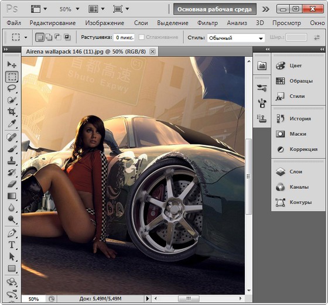Click the status bar preview icon

tap(52, 299)
